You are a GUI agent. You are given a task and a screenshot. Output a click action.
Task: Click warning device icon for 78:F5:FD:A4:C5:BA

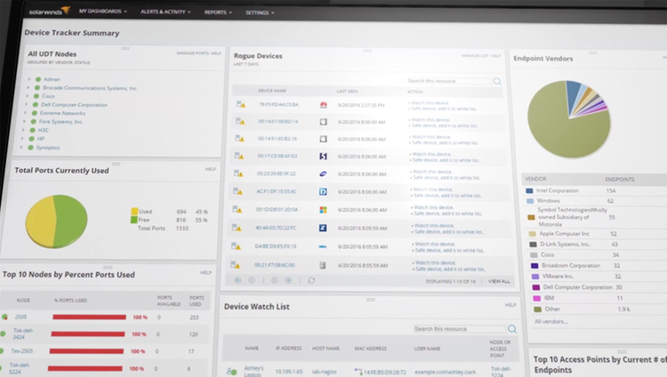coord(241,104)
